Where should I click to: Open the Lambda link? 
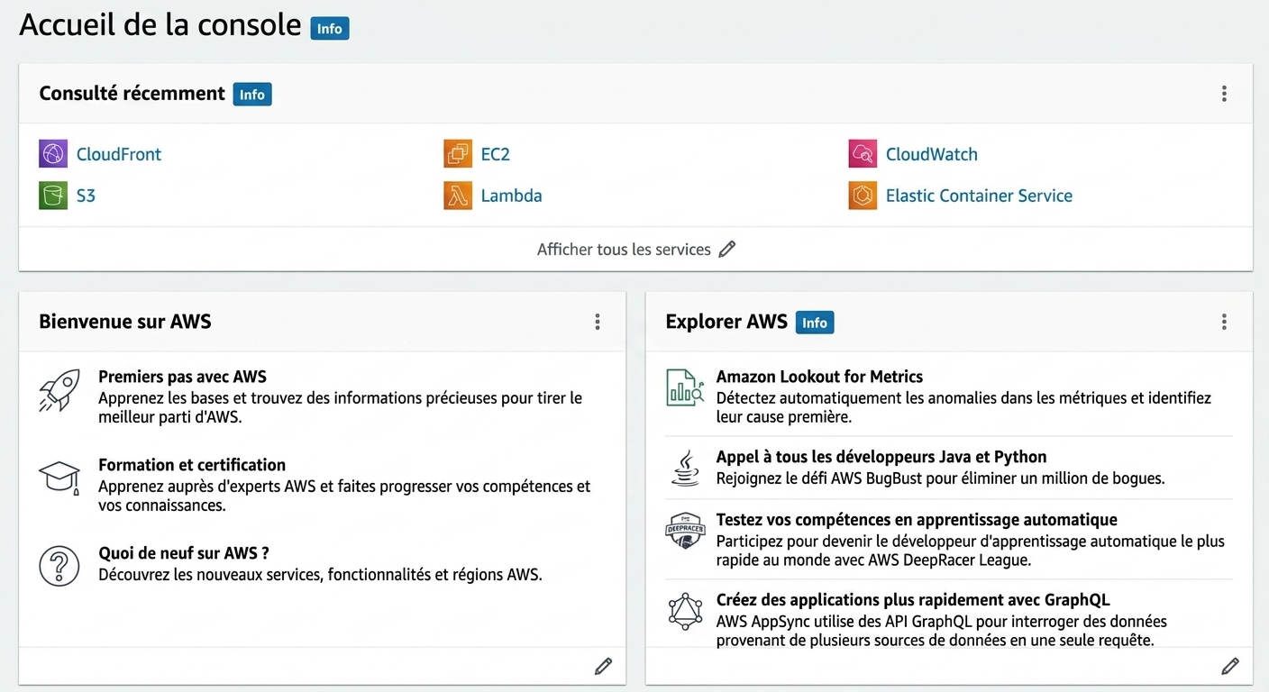(x=512, y=196)
